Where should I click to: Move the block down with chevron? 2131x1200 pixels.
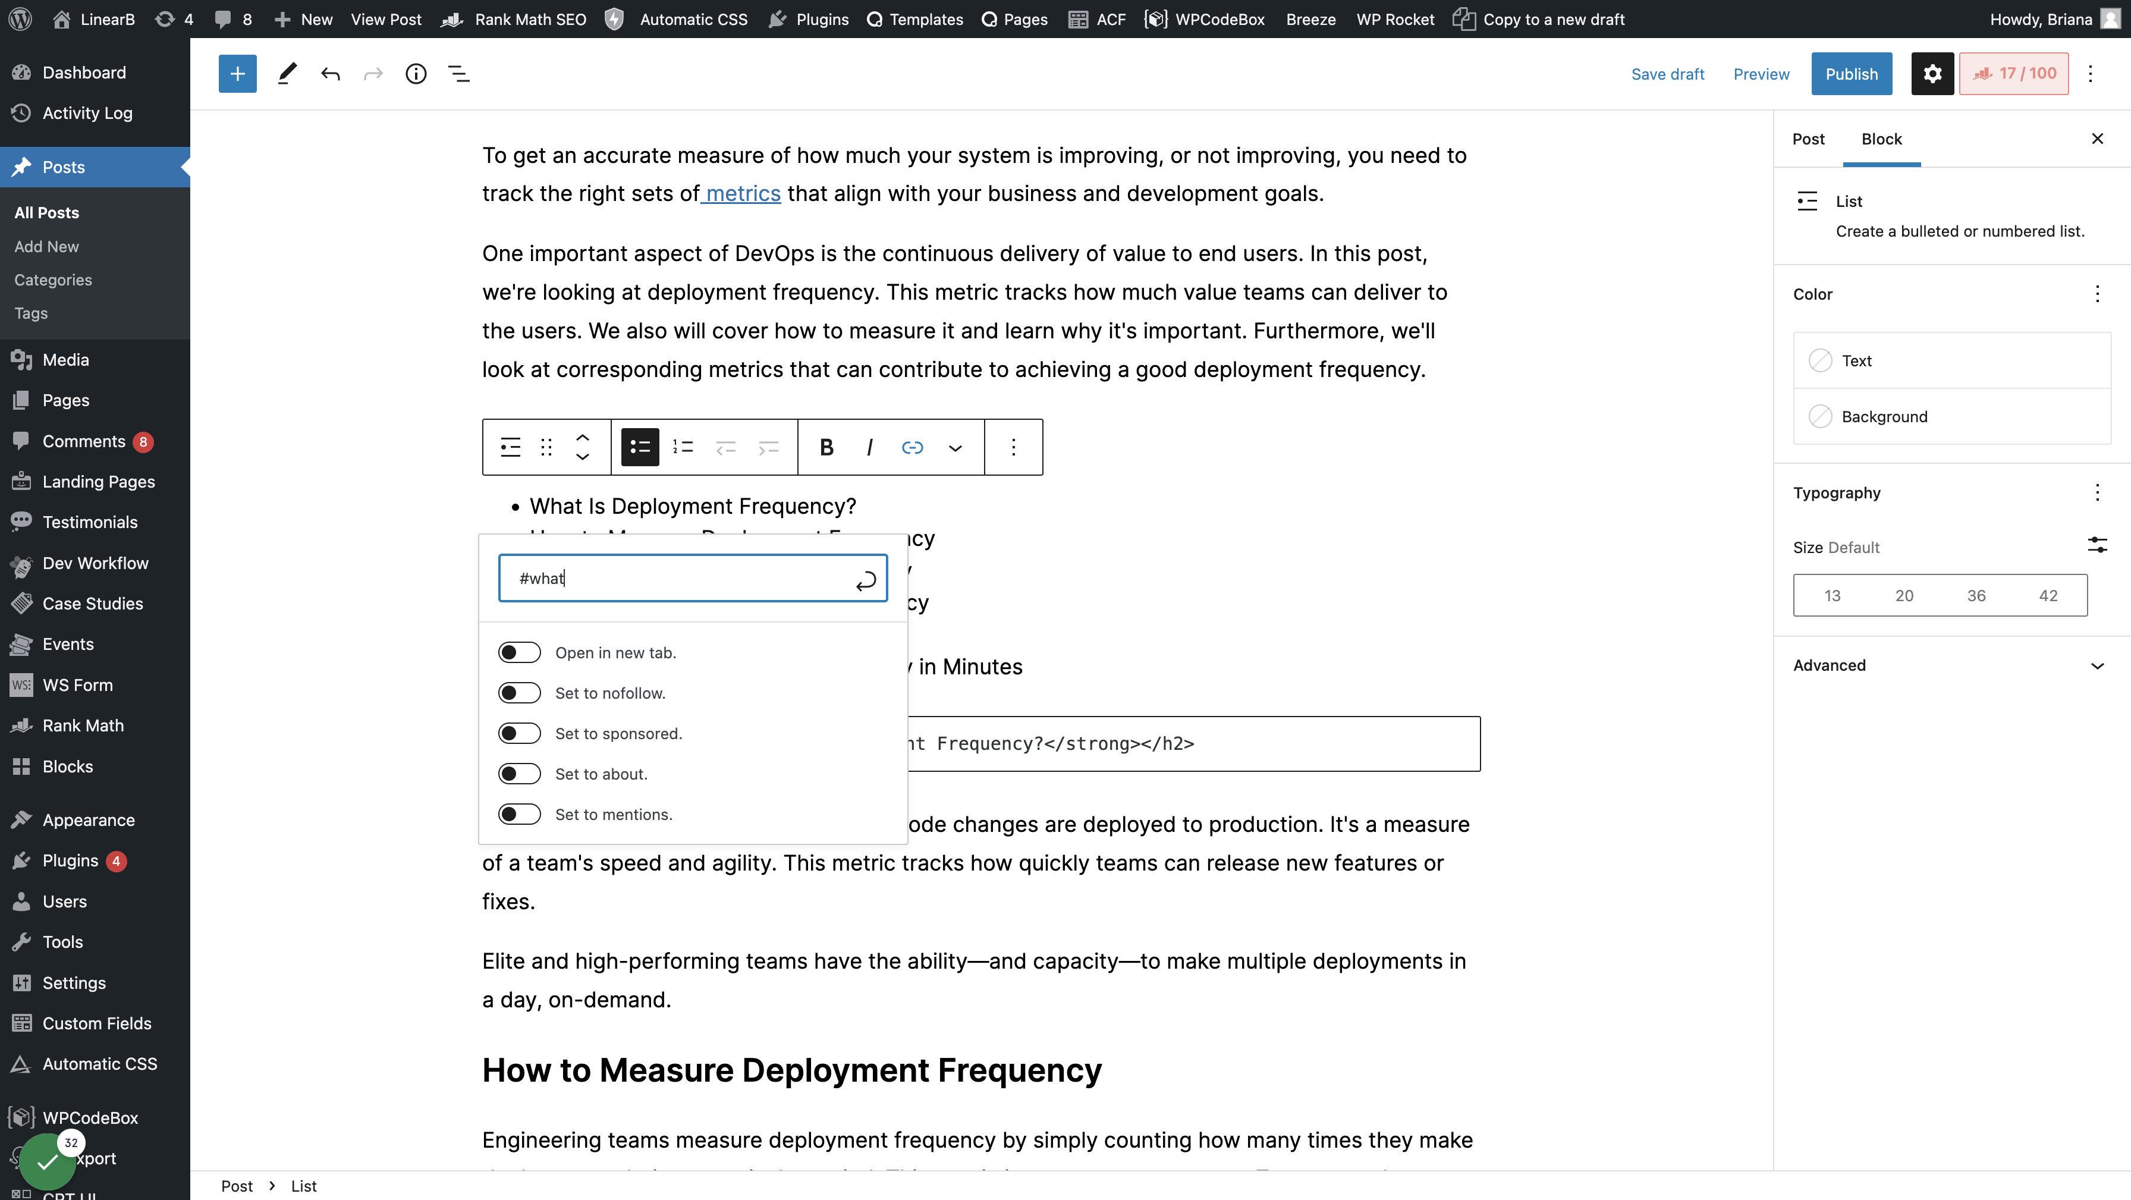click(582, 457)
